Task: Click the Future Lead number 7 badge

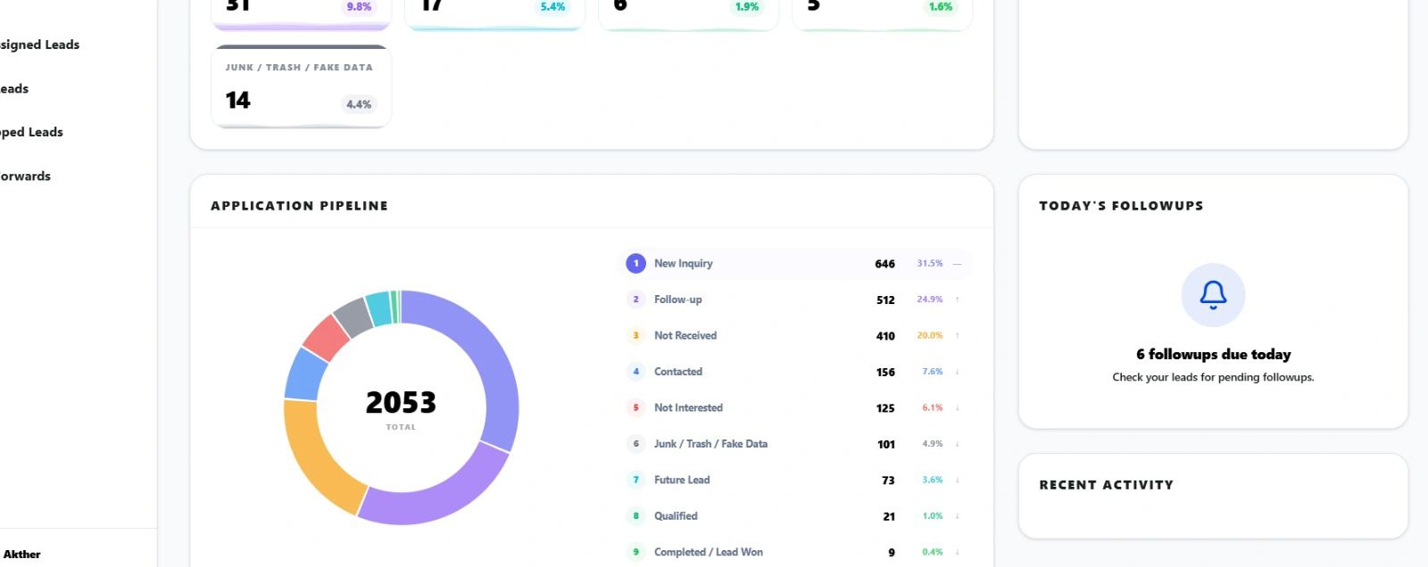Action: click(x=635, y=481)
